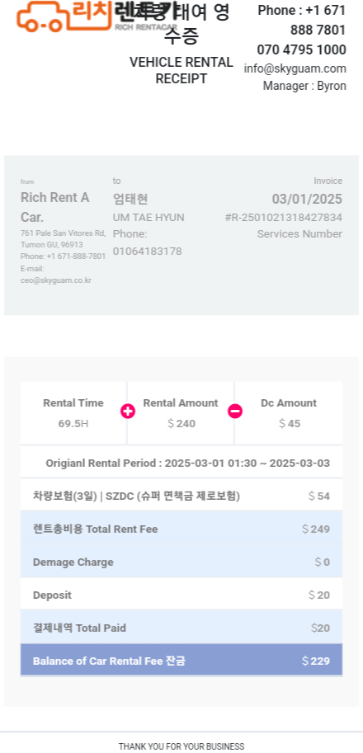This screenshot has width=363, height=753.
Task: Click the invoice date 03/01/2025
Action: [307, 199]
